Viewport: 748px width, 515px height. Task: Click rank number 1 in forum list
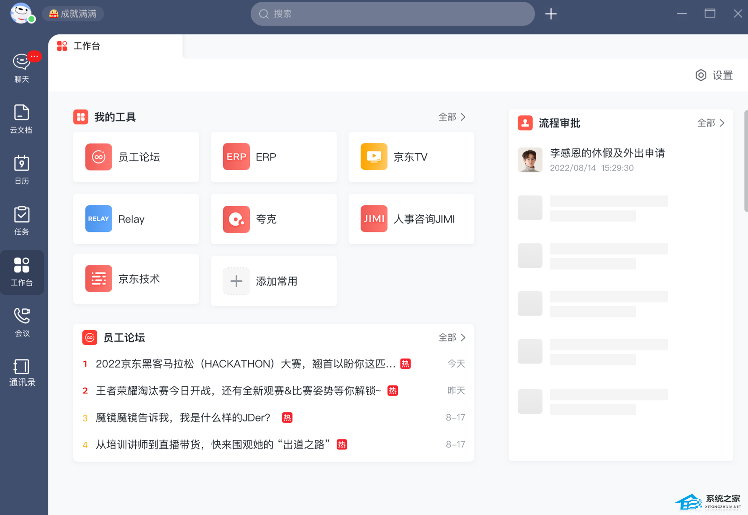(85, 364)
